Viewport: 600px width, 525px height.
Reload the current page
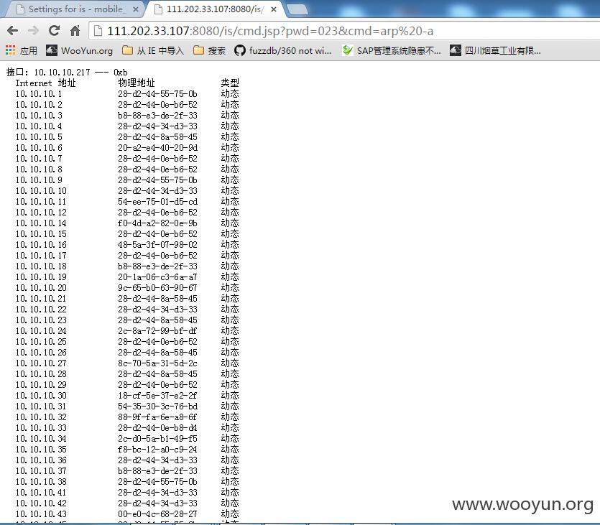(x=54, y=31)
